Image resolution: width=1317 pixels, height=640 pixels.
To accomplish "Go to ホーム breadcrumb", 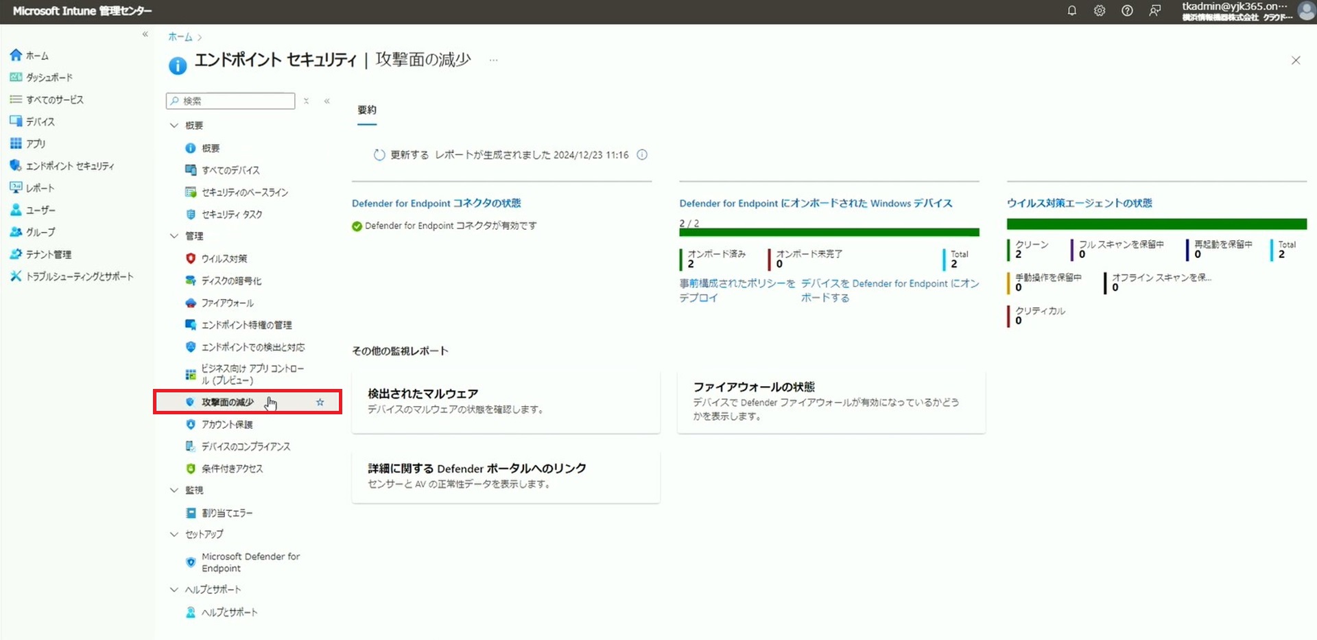I will 180,37.
